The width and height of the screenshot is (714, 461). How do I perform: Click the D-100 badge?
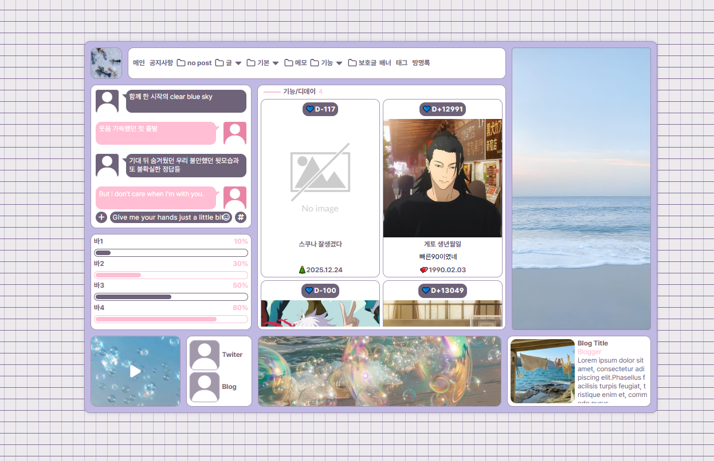pos(320,291)
